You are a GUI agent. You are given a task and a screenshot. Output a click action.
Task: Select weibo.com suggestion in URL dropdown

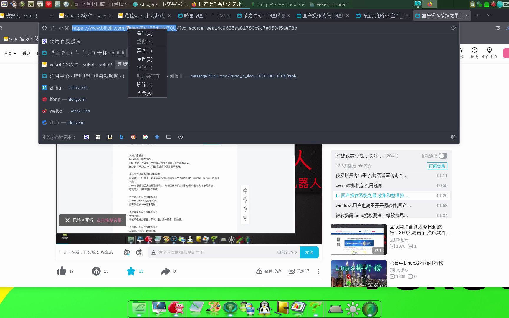coord(249,111)
